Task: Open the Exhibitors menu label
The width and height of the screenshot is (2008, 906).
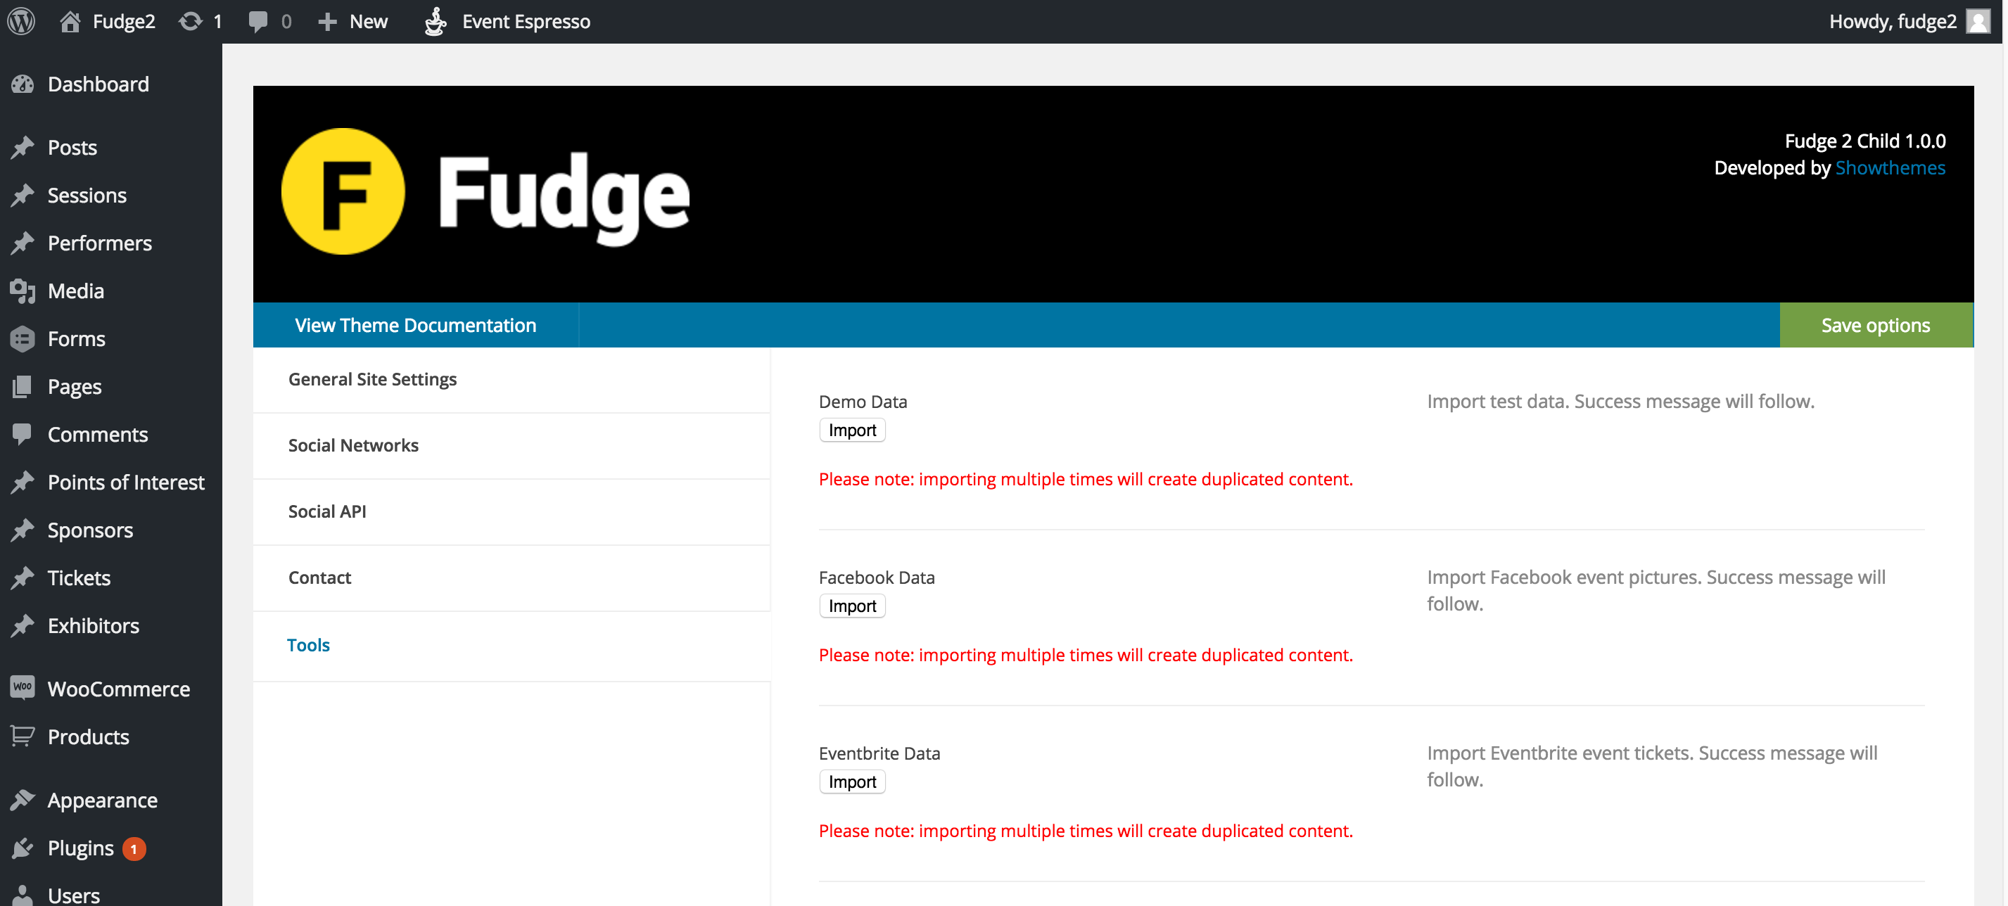Action: (x=94, y=625)
